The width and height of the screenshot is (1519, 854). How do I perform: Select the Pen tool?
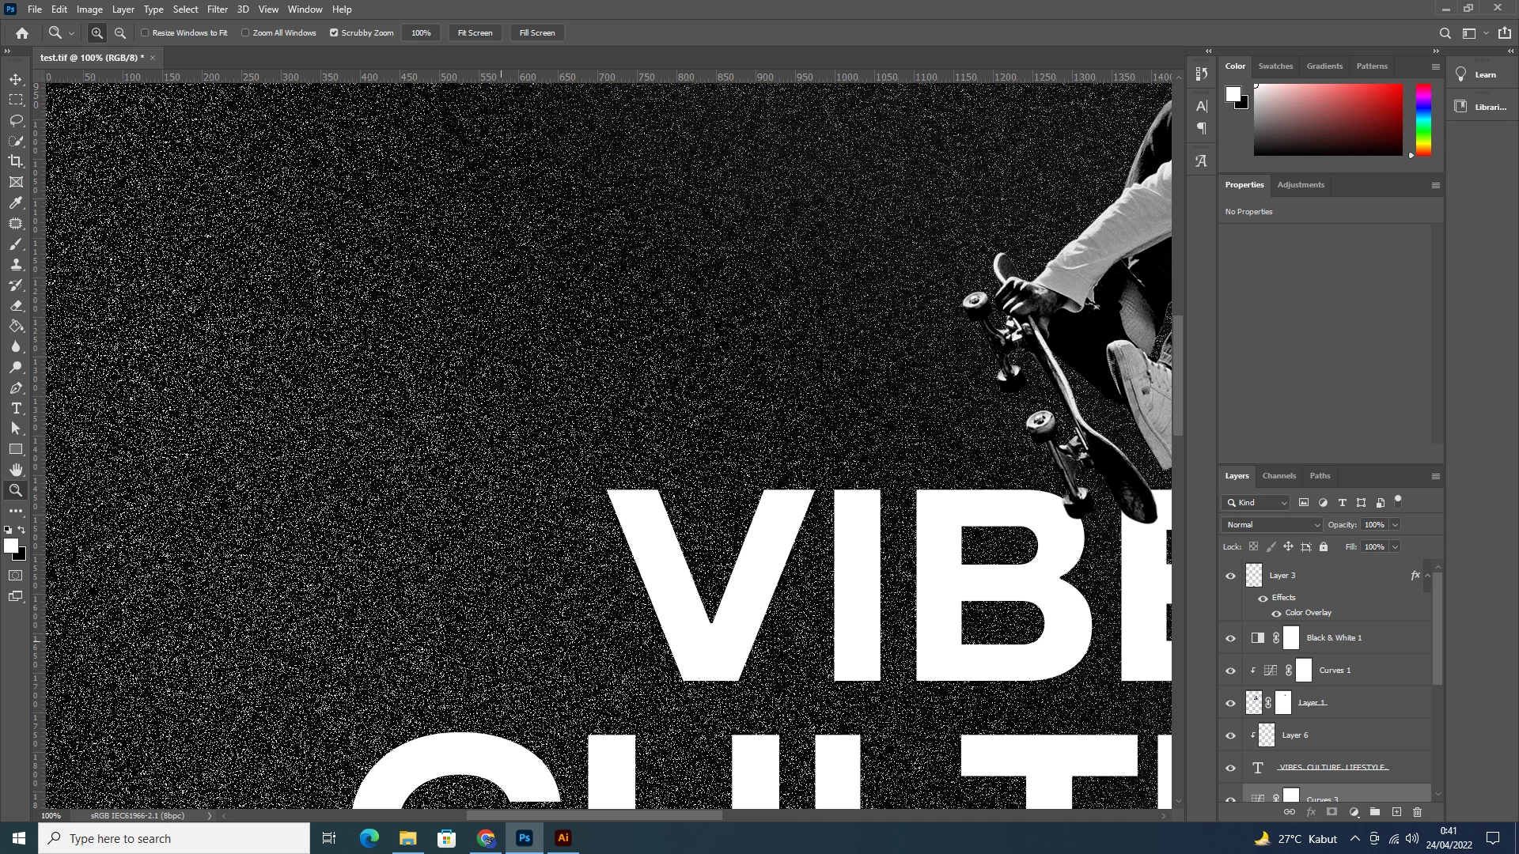coord(16,387)
